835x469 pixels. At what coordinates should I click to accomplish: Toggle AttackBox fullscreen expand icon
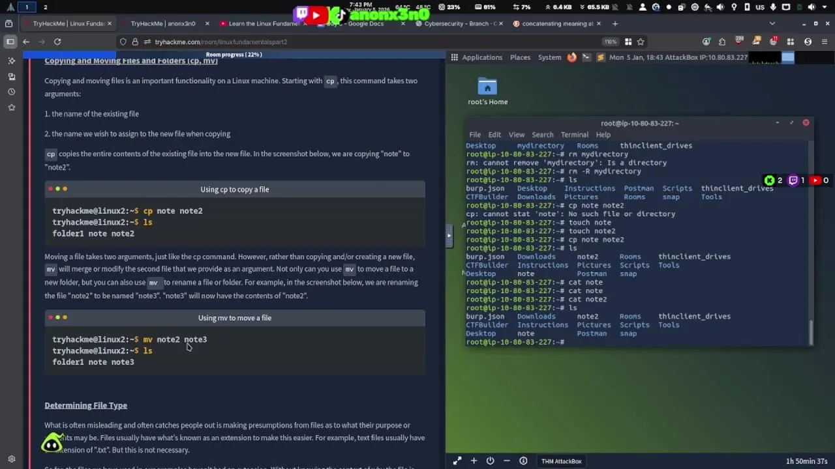(457, 461)
